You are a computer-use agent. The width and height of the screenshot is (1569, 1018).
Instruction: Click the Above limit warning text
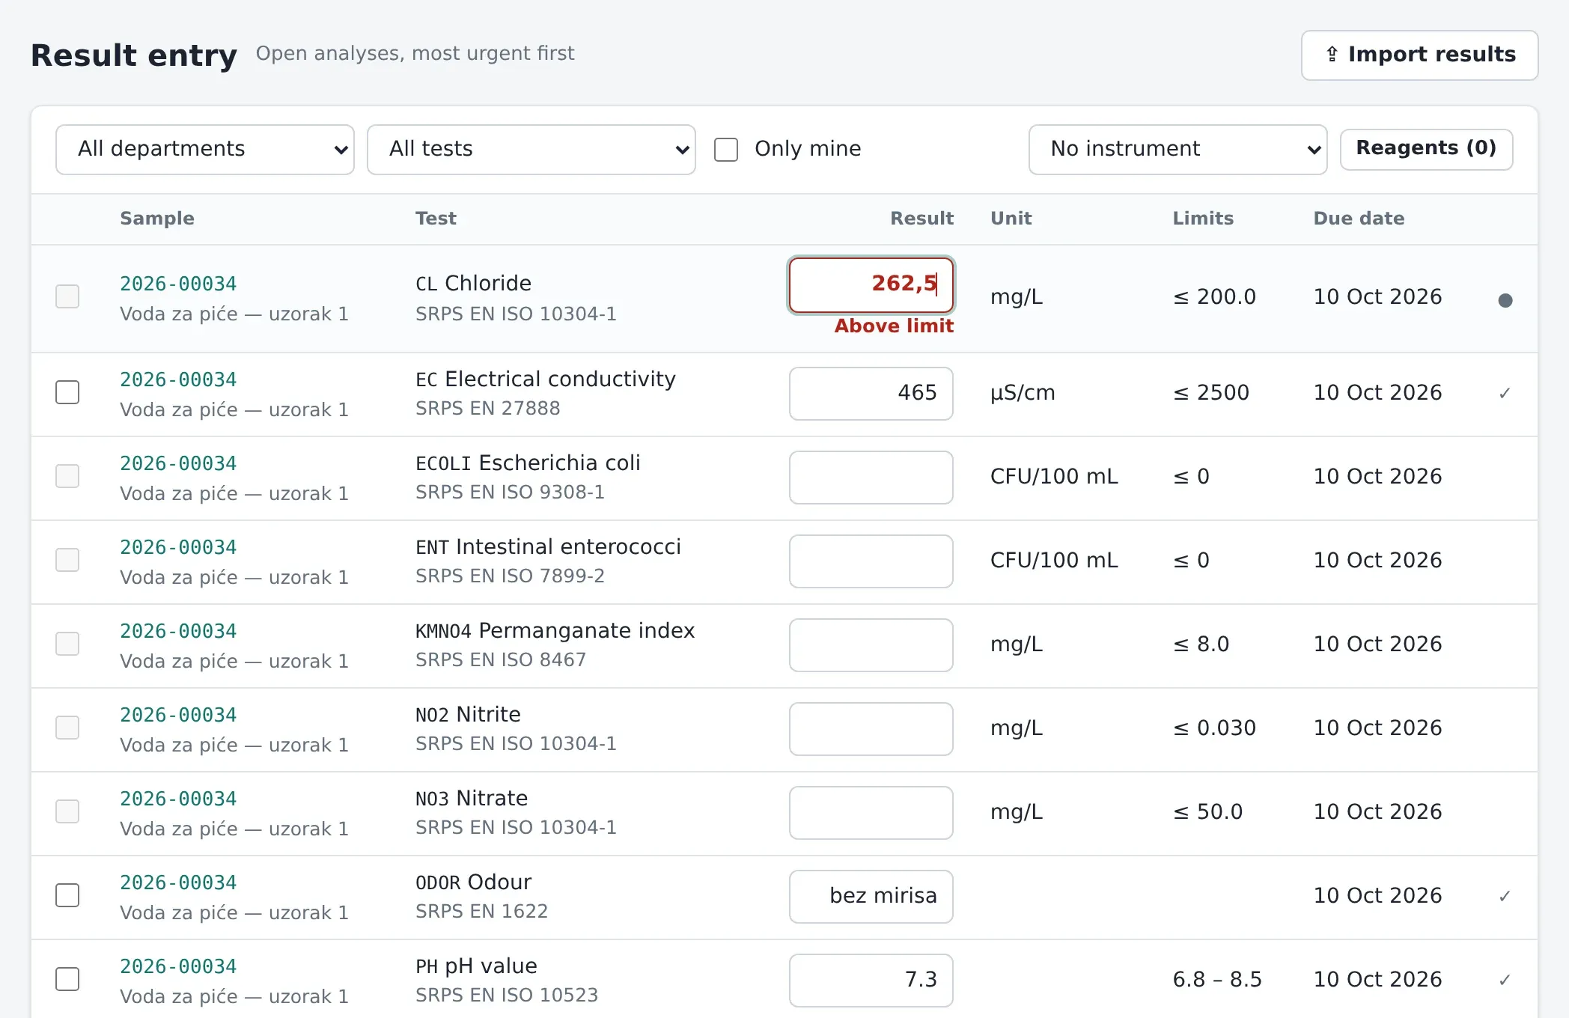(894, 326)
